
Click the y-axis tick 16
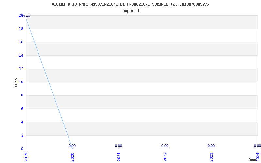tap(21, 42)
